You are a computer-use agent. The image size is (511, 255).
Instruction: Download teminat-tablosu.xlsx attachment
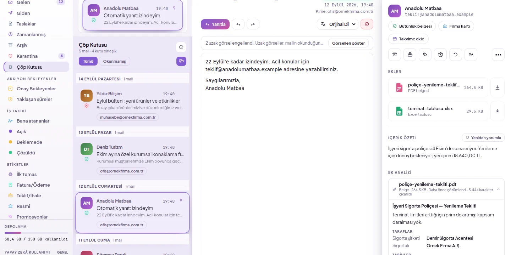point(498,111)
